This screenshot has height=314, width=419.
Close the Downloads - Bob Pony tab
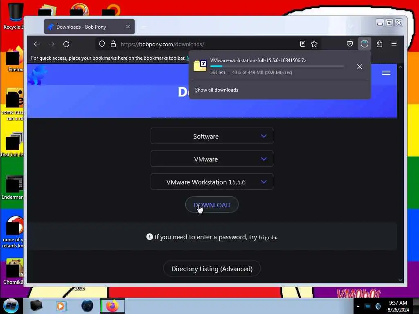[128, 27]
